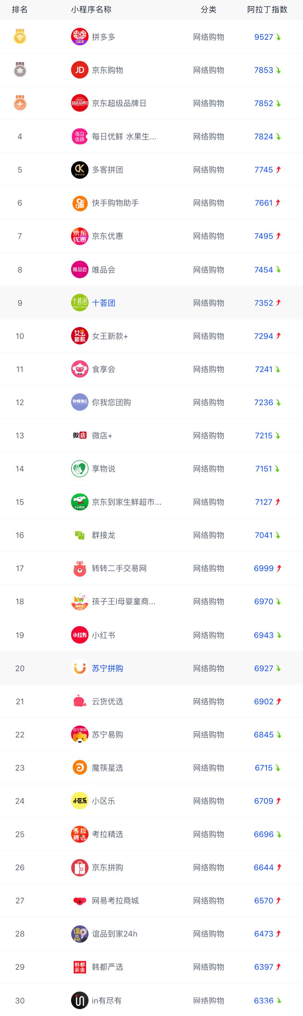Click index value 6570 for 网易考拉商城
This screenshot has height=1016, width=303.
[264, 900]
